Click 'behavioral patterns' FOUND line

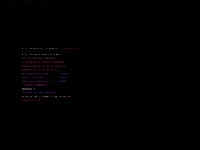click(x=44, y=81)
